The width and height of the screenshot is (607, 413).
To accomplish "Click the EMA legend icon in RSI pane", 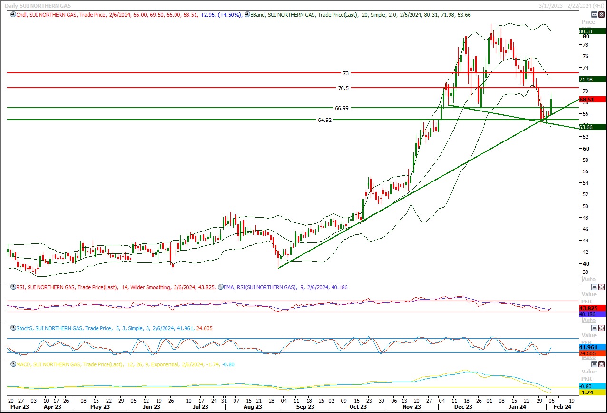I will [220, 287].
